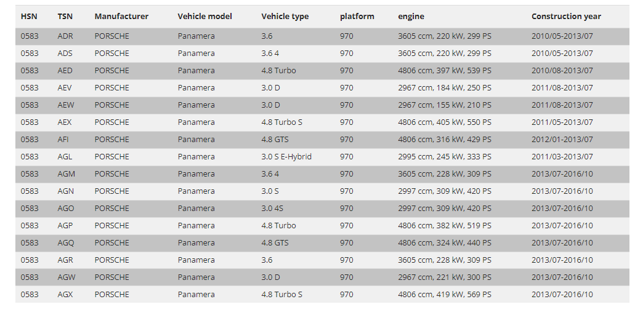Click the engine cell 2967 ccm, 155 kW, 210 PS
The height and width of the screenshot is (315, 643).
[x=445, y=105]
